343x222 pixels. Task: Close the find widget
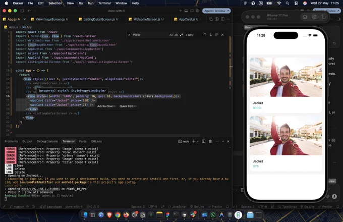point(222,35)
